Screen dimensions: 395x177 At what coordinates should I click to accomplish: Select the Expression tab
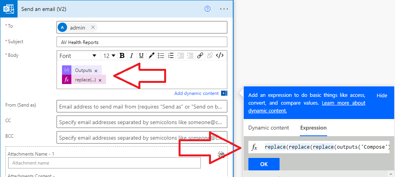pos(313,128)
